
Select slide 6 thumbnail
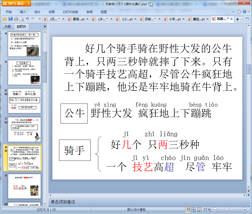tap(25, 101)
